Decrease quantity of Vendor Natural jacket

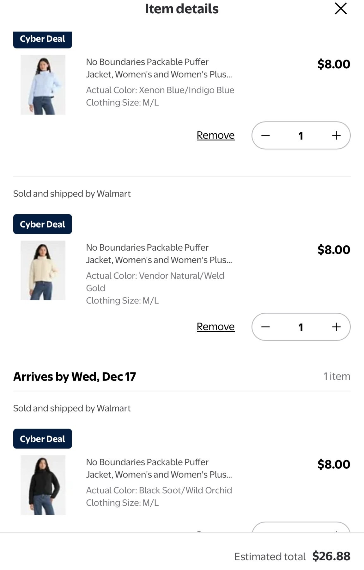[265, 327]
